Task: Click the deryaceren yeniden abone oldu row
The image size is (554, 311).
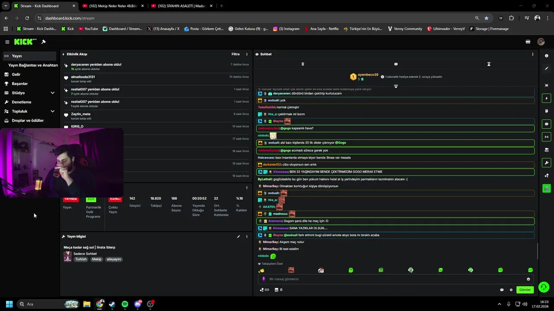Action: pos(156,67)
